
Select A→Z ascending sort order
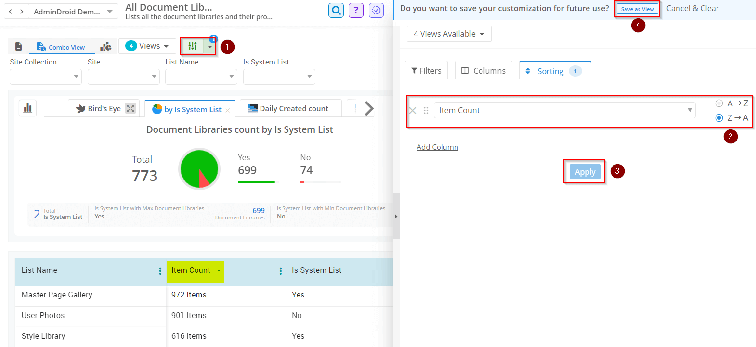[719, 103]
